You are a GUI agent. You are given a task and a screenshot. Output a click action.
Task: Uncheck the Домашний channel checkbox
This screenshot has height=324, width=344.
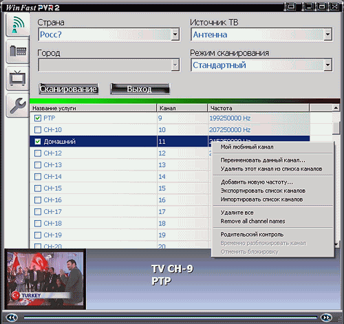pyautogui.click(x=38, y=142)
